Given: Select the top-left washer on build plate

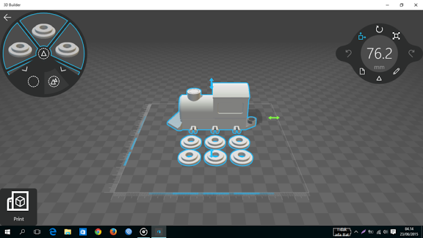Looking at the screenshot, I should 191,142.
